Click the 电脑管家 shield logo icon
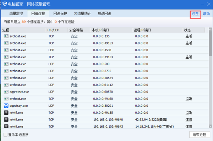The image size is (213, 141). 5,4
